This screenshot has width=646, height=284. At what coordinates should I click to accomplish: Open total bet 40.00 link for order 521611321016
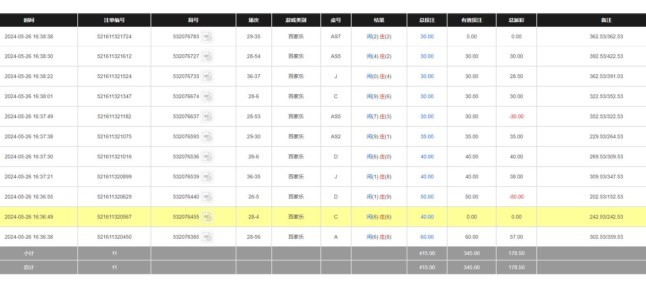[x=427, y=156]
